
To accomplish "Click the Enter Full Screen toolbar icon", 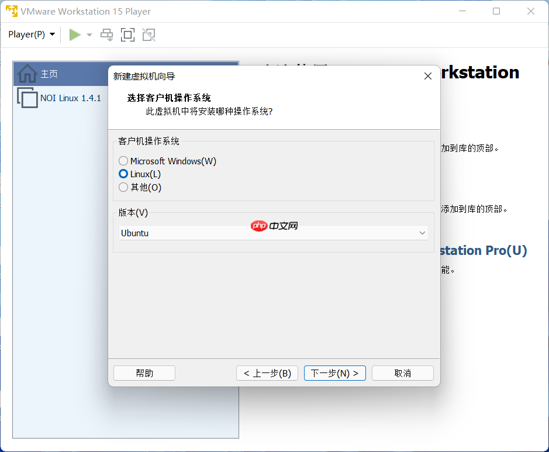I will point(127,34).
